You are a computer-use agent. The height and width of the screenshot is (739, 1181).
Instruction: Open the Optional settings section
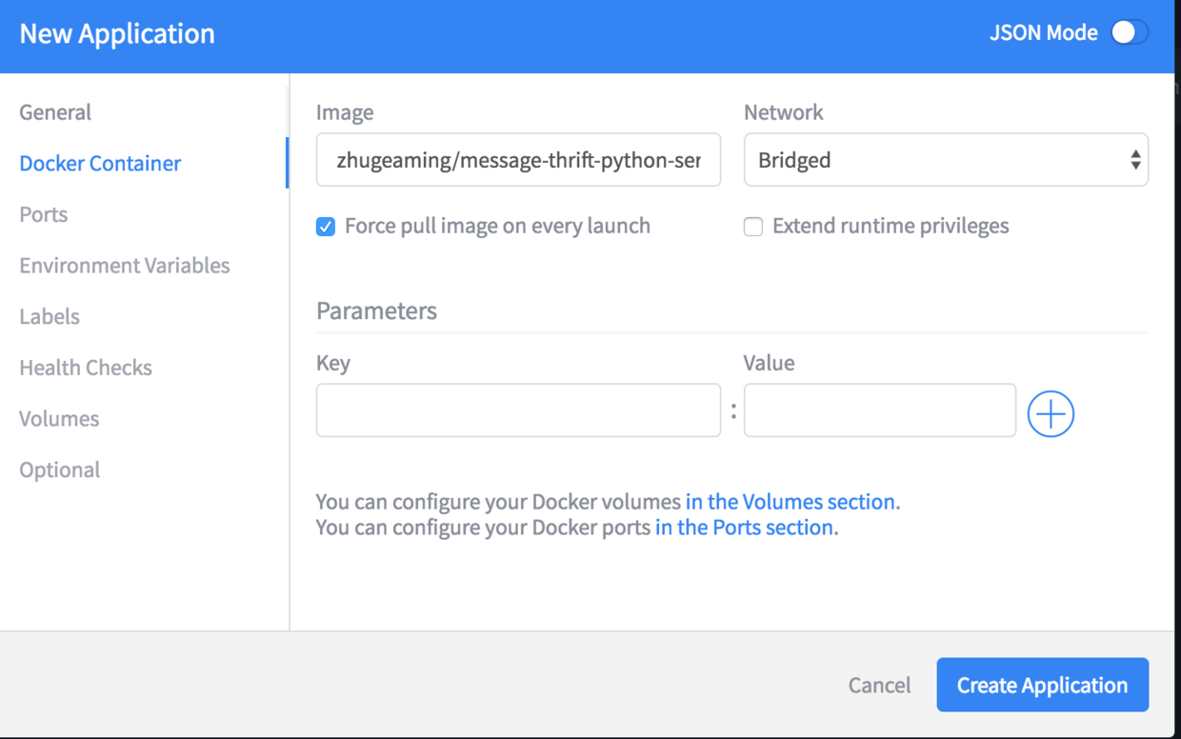point(60,469)
